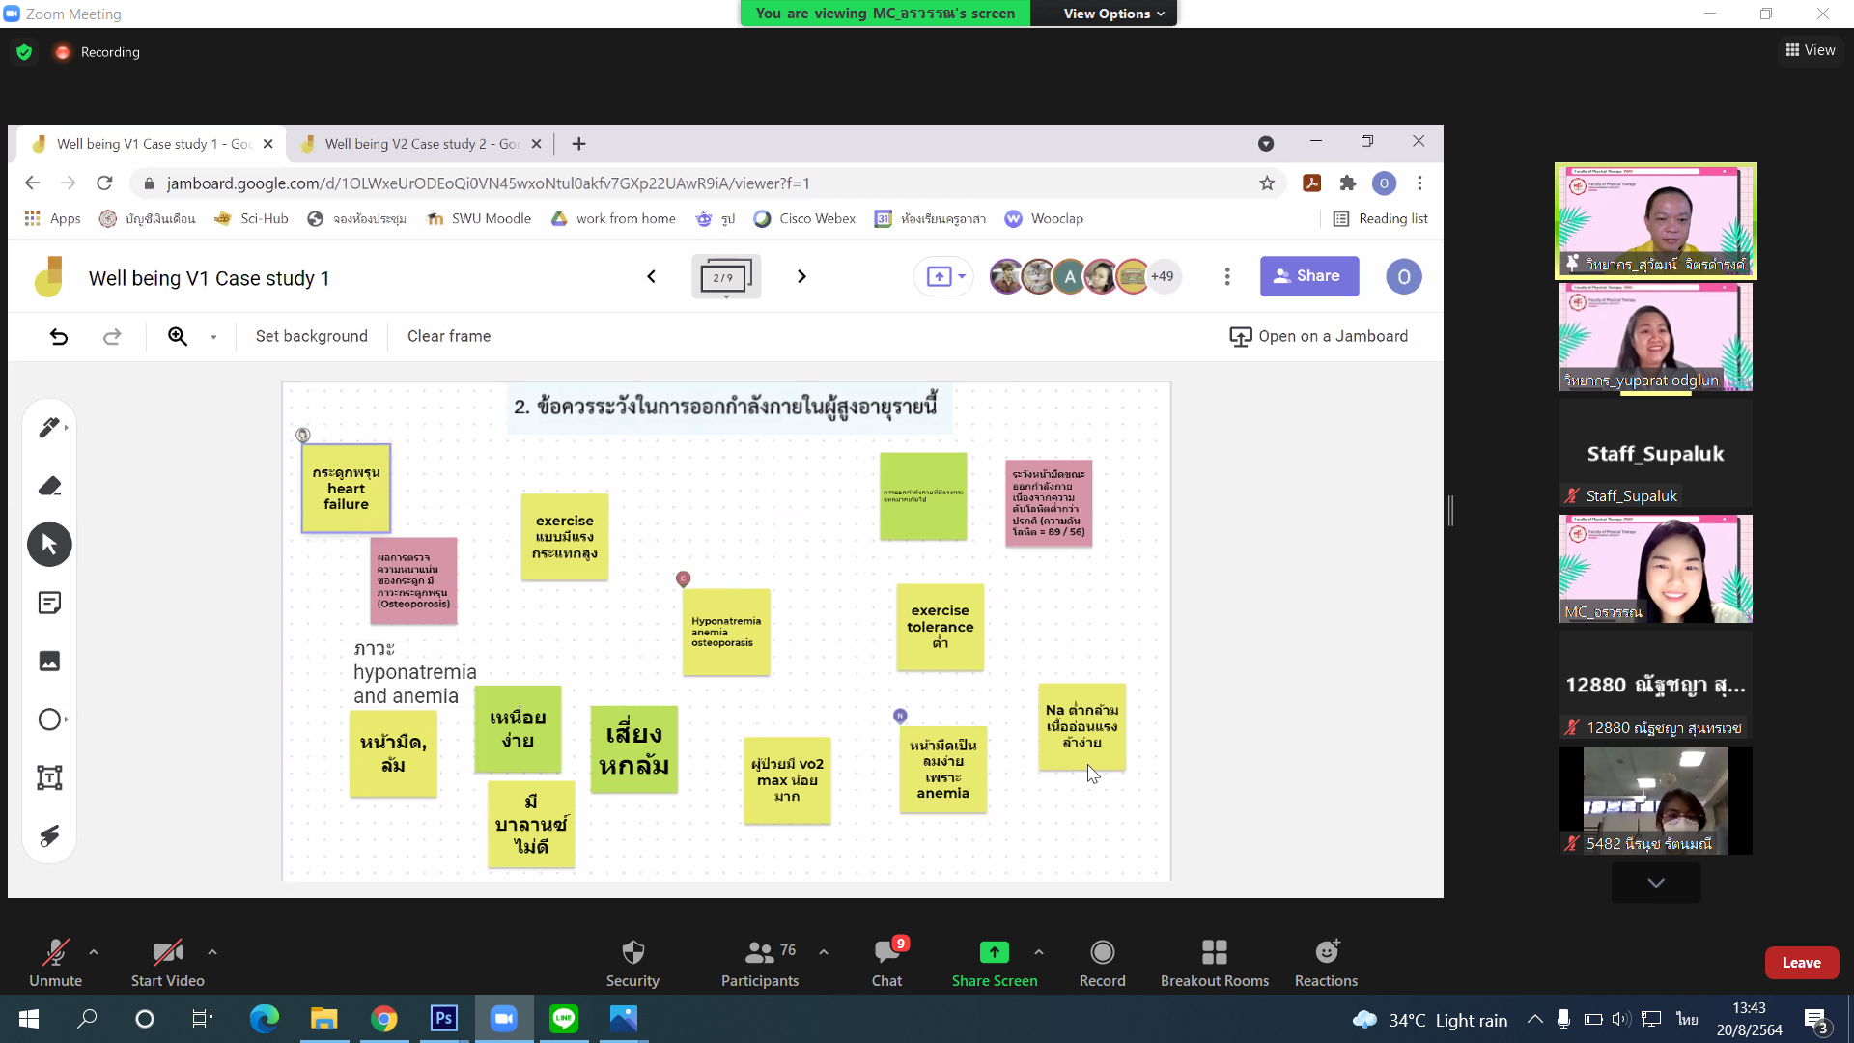The height and width of the screenshot is (1043, 1854).
Task: Click Set background
Action: pos(311,336)
